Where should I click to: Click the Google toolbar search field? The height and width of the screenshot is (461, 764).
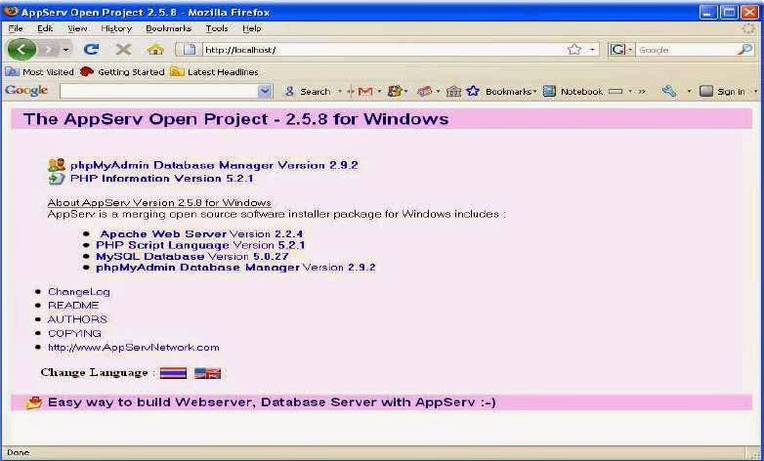[159, 91]
